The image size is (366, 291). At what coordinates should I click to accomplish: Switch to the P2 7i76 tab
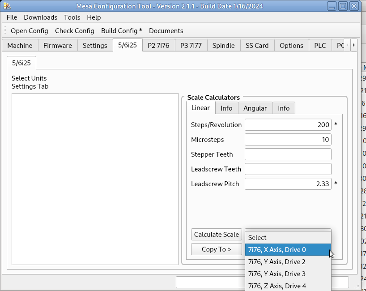coord(158,46)
